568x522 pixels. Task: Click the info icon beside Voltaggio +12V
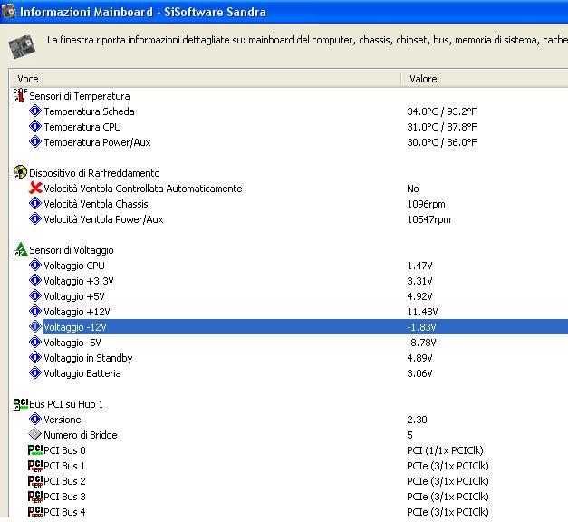[x=35, y=311]
